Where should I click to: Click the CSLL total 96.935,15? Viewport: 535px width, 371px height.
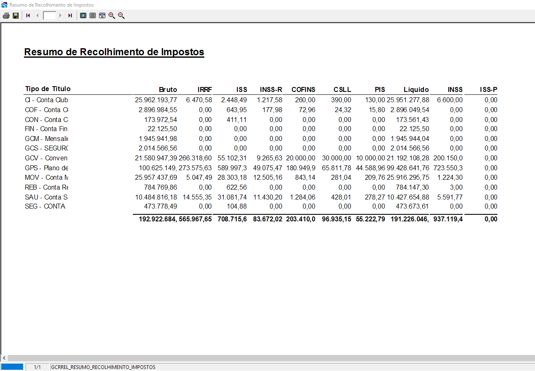(337, 219)
